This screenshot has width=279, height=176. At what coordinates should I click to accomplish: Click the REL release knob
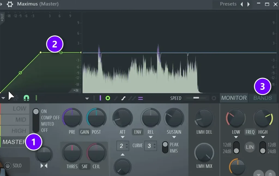[150, 118]
